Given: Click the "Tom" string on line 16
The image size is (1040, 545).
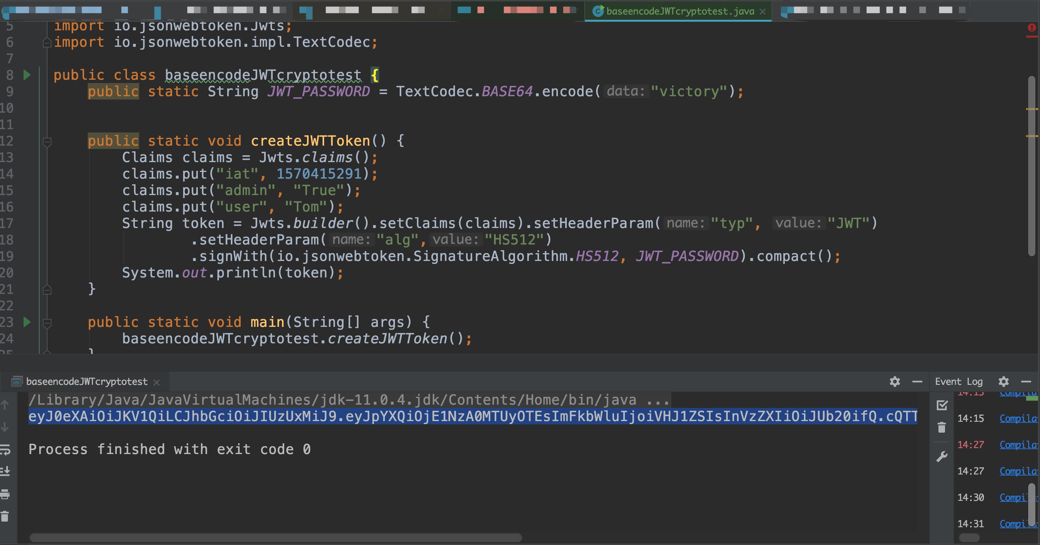Looking at the screenshot, I should coord(306,207).
